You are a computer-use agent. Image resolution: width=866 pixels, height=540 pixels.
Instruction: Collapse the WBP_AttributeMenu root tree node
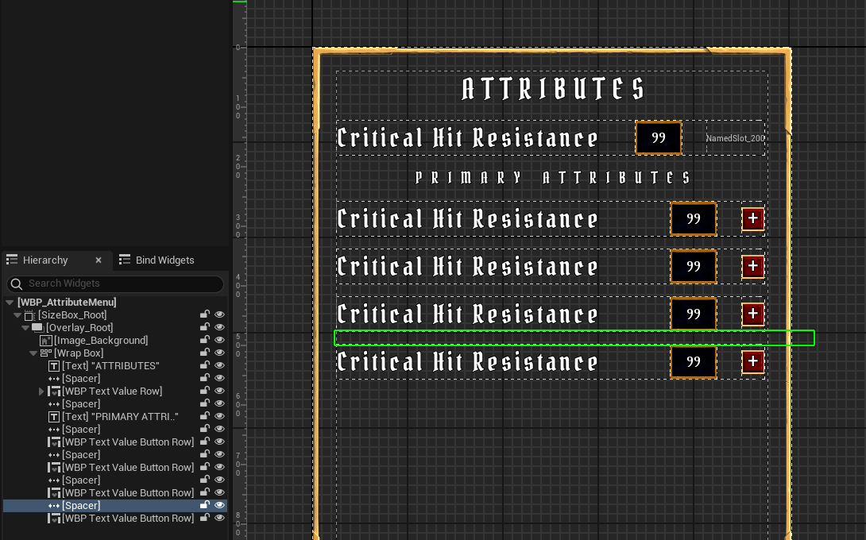coord(10,303)
